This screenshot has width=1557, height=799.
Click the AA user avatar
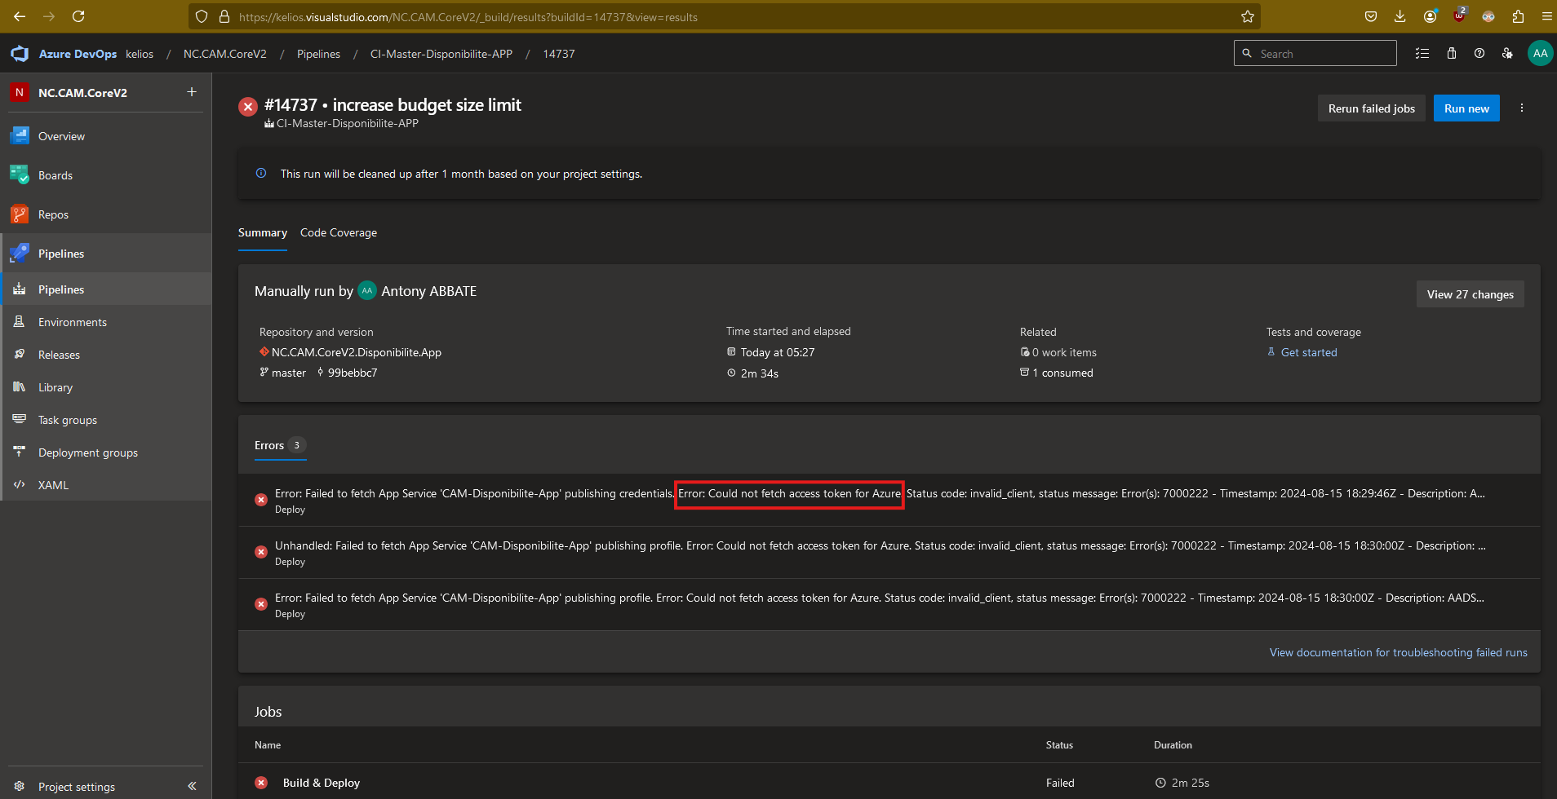1540,54
